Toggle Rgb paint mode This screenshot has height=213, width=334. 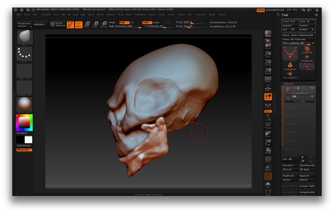(x=124, y=22)
